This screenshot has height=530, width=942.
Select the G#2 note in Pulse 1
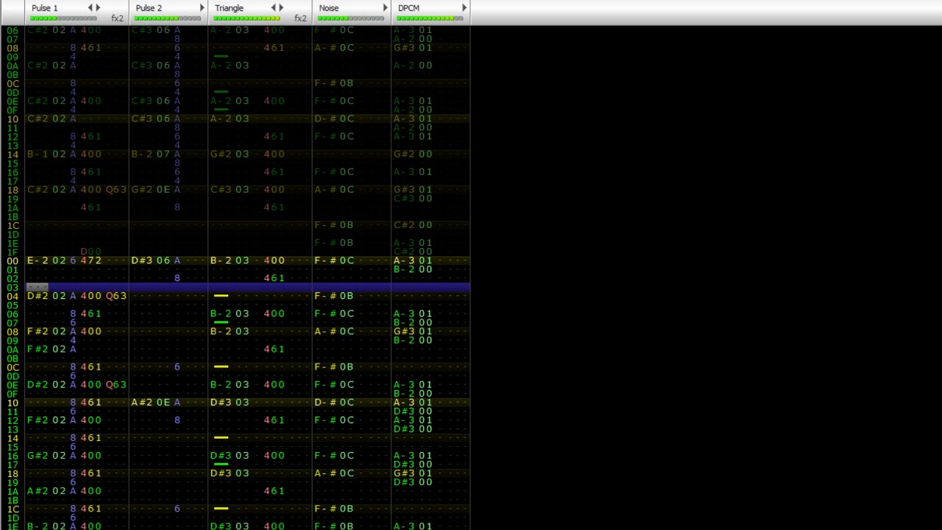[38, 456]
